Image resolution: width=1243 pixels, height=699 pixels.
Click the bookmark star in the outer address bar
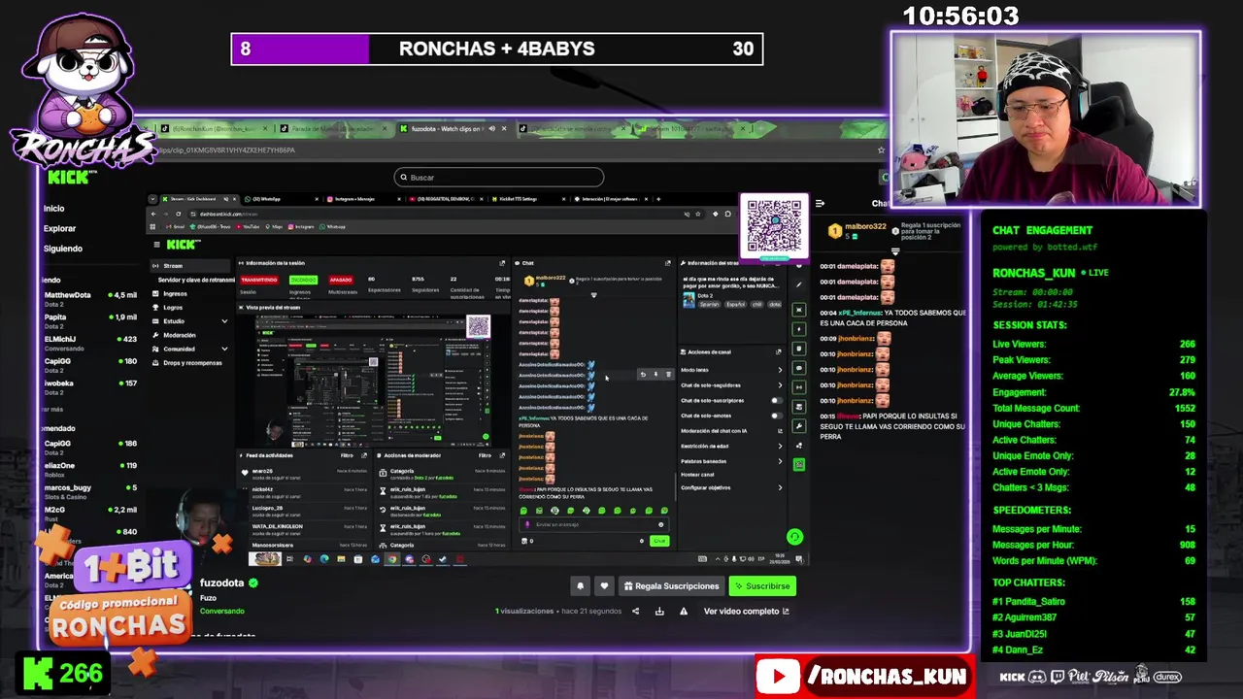[881, 150]
